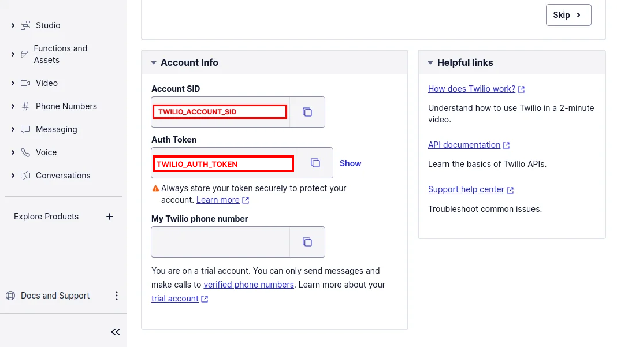The height and width of the screenshot is (347, 617).
Task: Click the 'My Twilio phone number' label
Action: tap(199, 219)
